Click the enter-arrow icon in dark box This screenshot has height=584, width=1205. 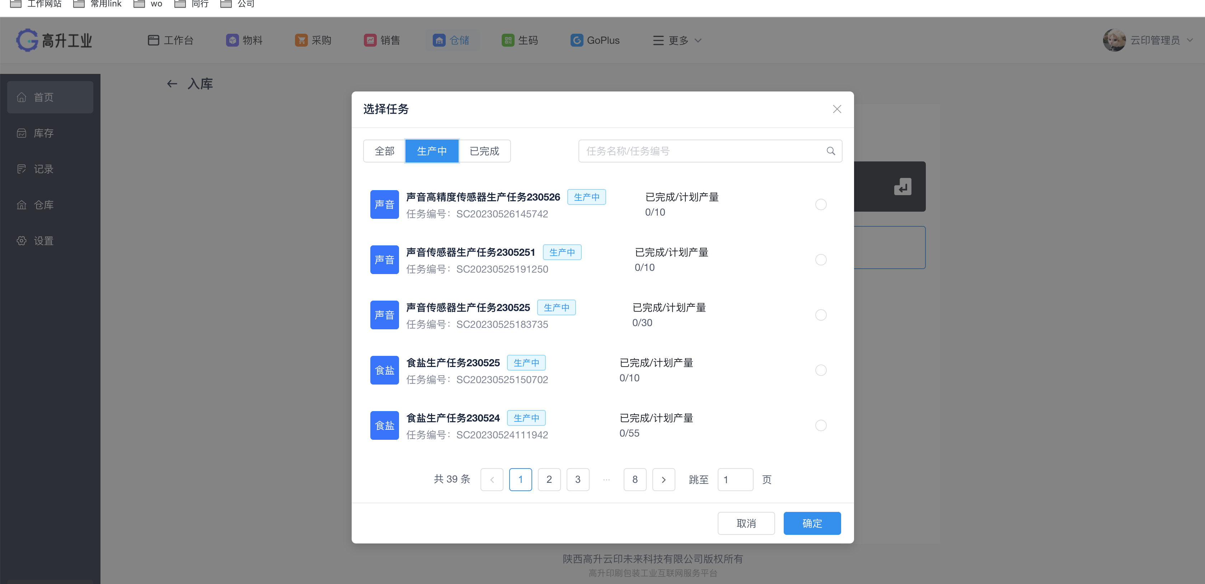pos(902,187)
